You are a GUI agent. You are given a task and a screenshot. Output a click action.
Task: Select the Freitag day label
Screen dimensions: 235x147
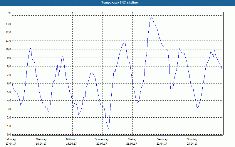(132, 139)
